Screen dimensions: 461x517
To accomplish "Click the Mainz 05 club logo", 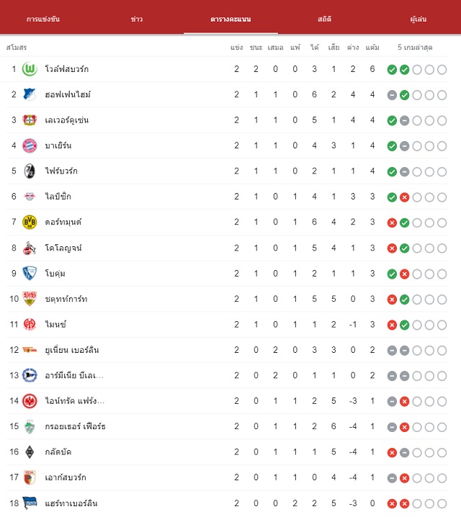I will point(30,325).
